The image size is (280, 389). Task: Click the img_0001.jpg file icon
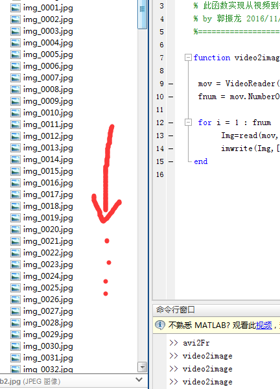(16, 8)
